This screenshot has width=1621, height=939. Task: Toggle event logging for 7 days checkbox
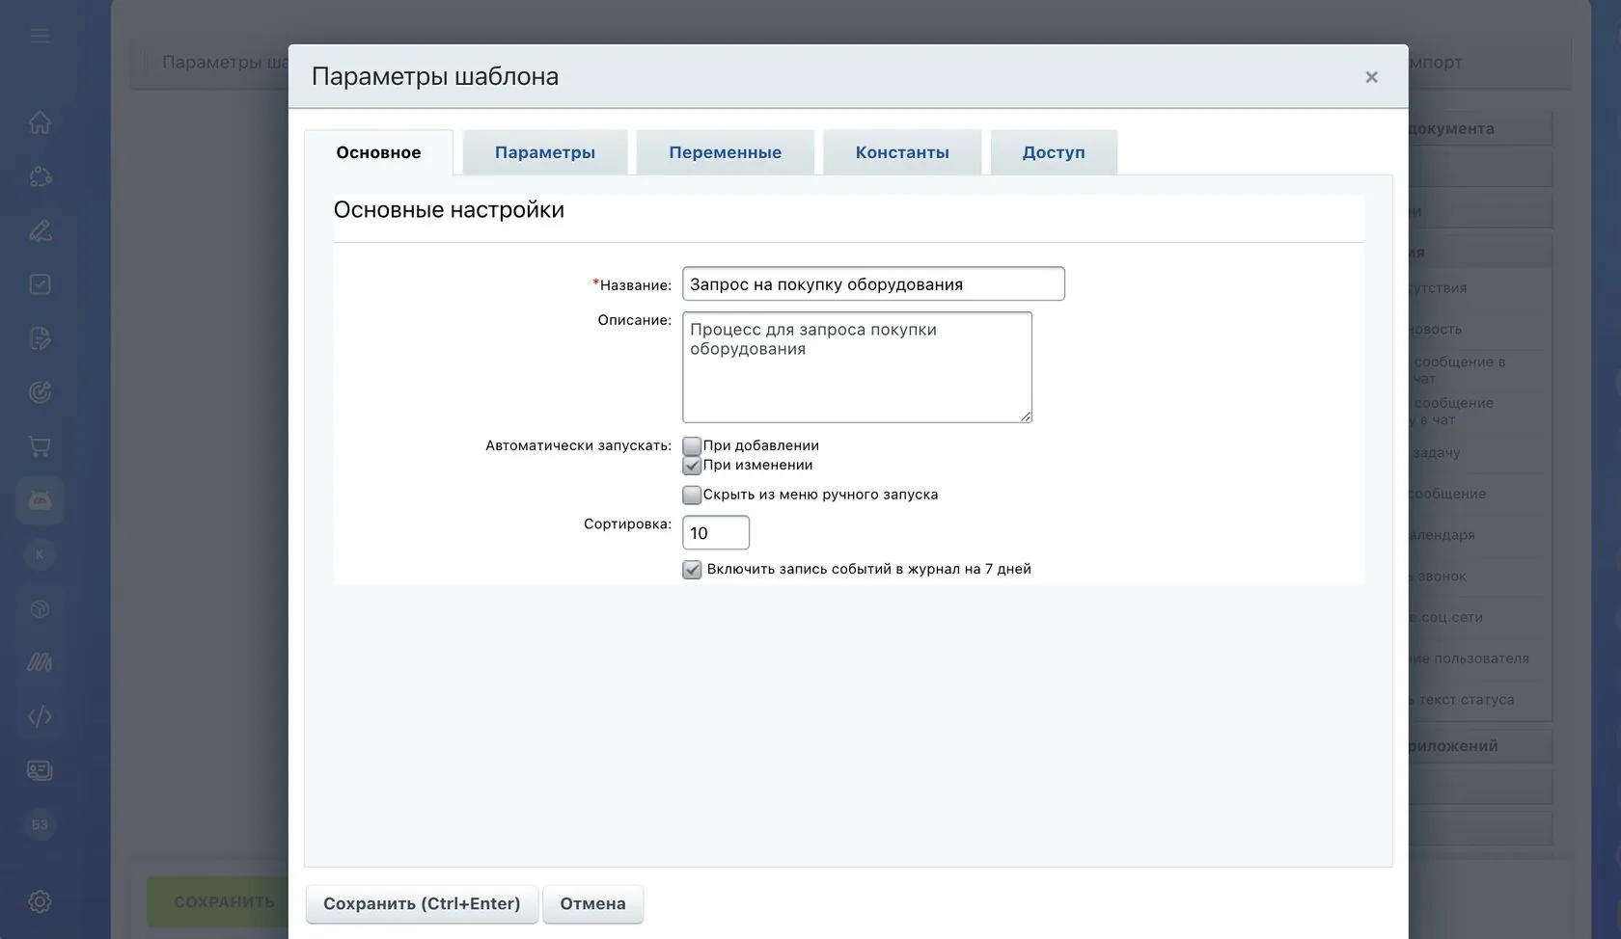pyautogui.click(x=692, y=570)
